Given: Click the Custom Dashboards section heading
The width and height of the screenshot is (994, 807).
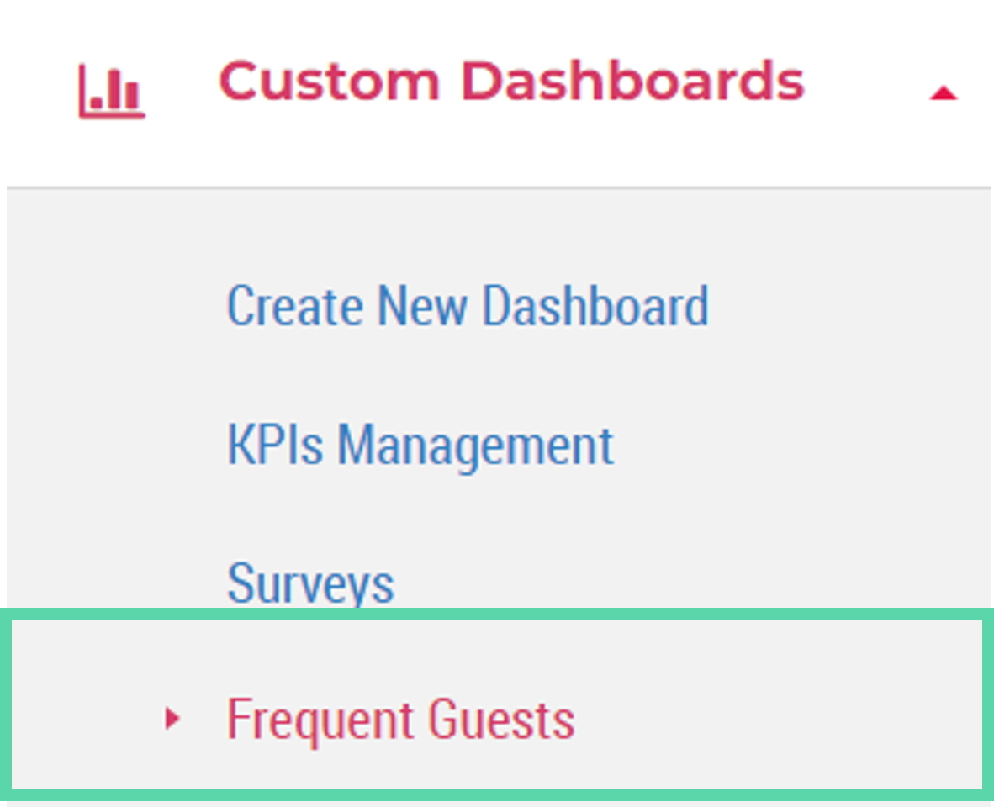Looking at the screenshot, I should click(511, 81).
